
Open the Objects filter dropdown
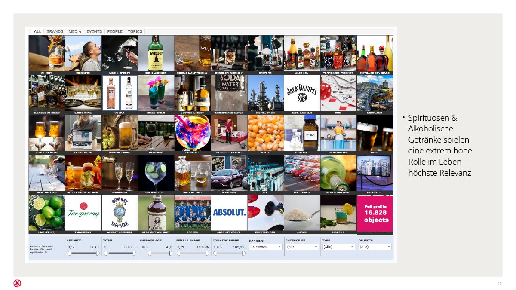tap(375, 247)
